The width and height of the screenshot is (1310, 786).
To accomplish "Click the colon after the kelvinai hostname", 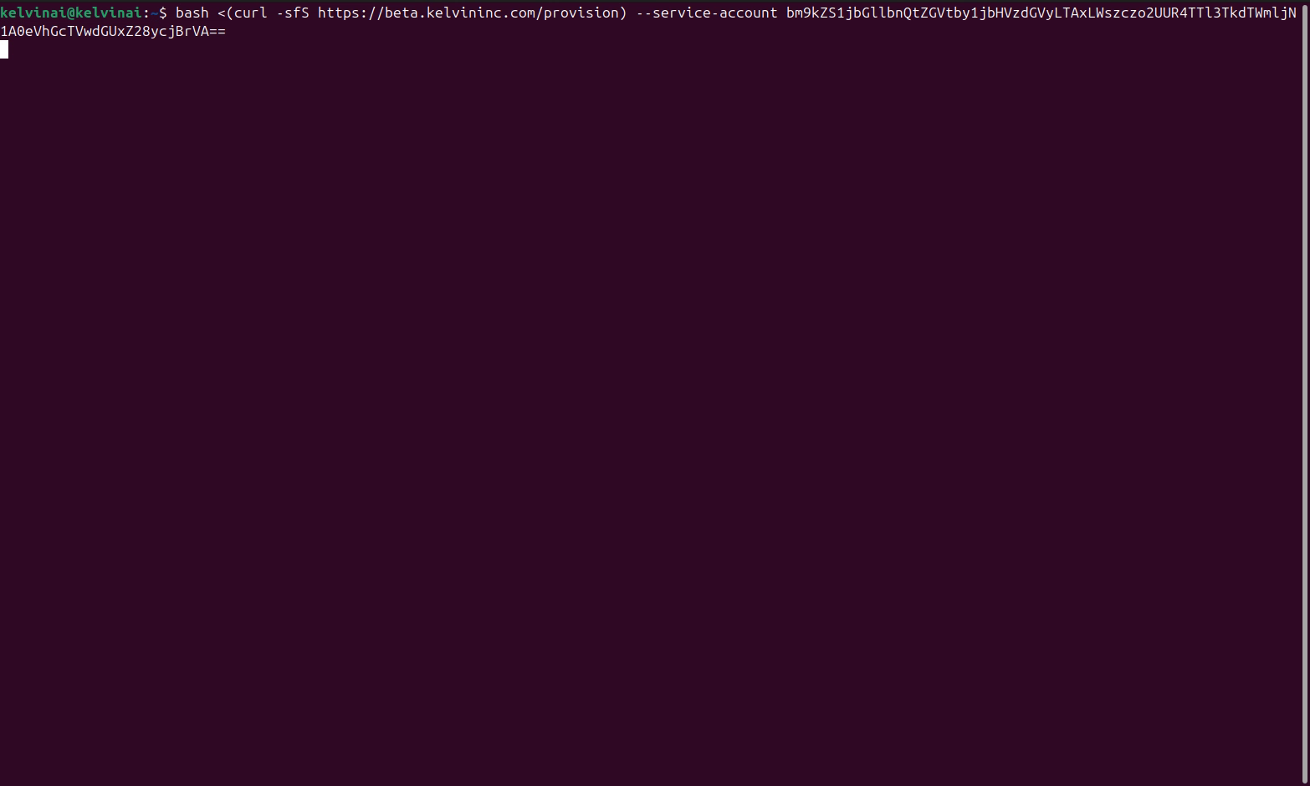I will coord(146,13).
